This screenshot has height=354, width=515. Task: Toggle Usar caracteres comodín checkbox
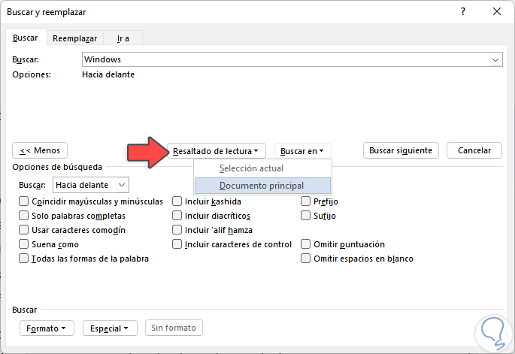24,230
